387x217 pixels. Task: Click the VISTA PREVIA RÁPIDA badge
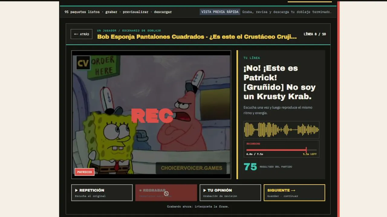pos(220,12)
